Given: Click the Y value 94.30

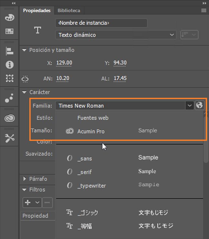Looking at the screenshot, I should 120,63.
